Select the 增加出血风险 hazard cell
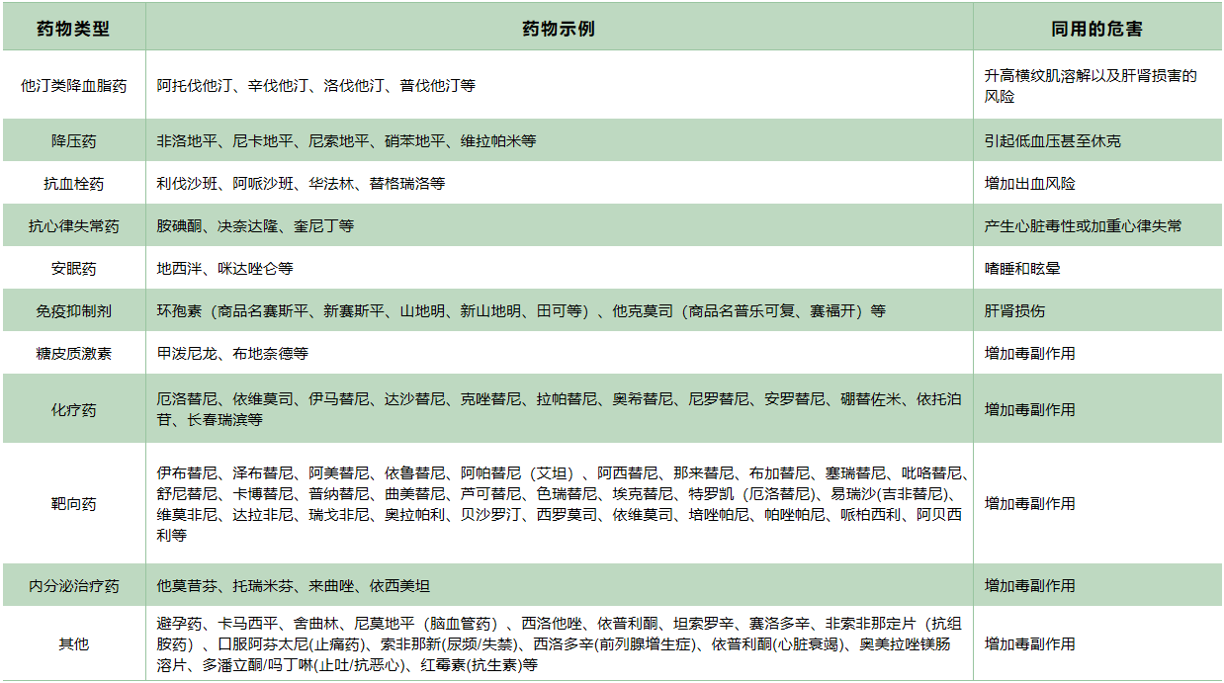Viewport: 1224px width, 683px height. [x=1029, y=184]
